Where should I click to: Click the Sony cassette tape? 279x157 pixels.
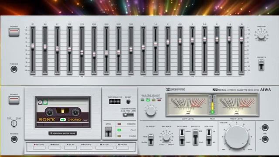63,112
